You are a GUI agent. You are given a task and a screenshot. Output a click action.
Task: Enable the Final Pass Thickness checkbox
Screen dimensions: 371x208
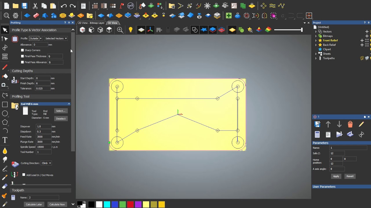point(22,56)
